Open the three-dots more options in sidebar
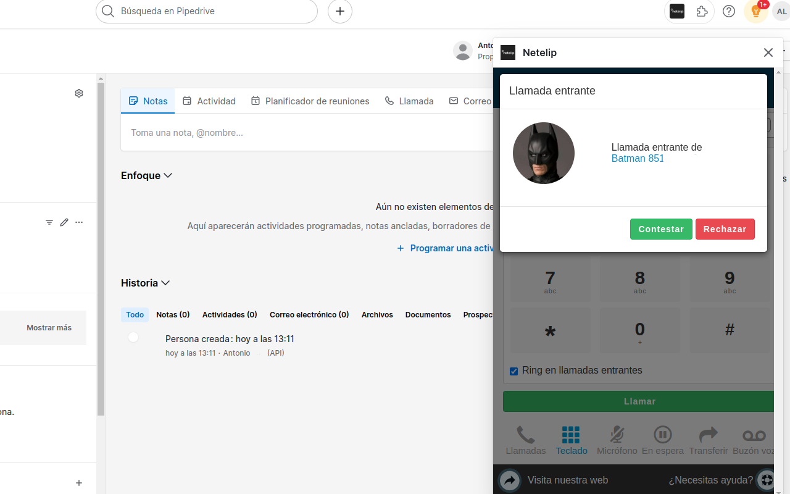The width and height of the screenshot is (790, 494). (x=79, y=222)
